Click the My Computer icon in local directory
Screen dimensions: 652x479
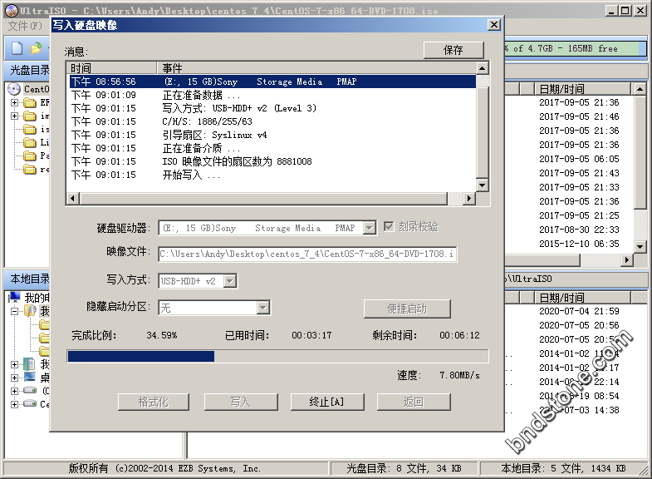click(x=15, y=297)
